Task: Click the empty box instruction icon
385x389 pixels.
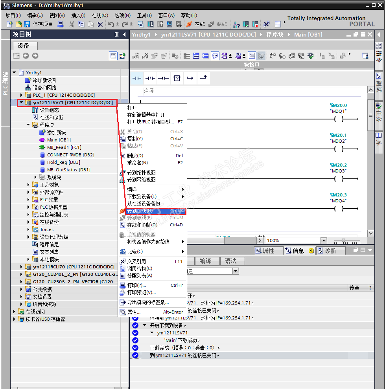Action: (177, 78)
